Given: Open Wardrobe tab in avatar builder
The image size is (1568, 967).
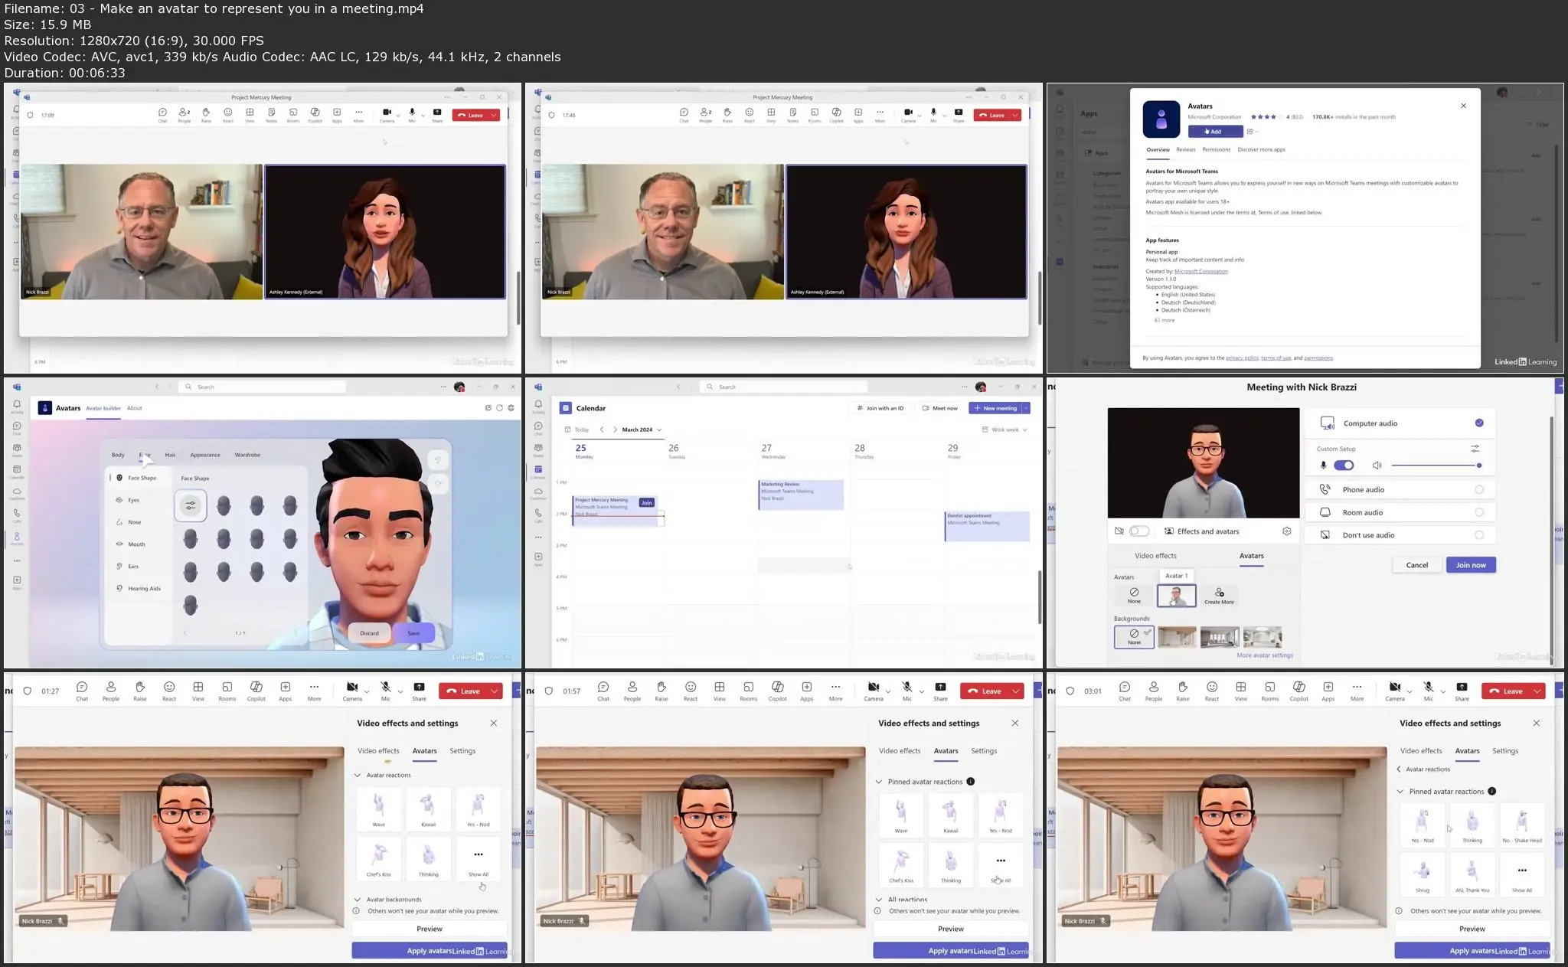Looking at the screenshot, I should [x=247, y=455].
